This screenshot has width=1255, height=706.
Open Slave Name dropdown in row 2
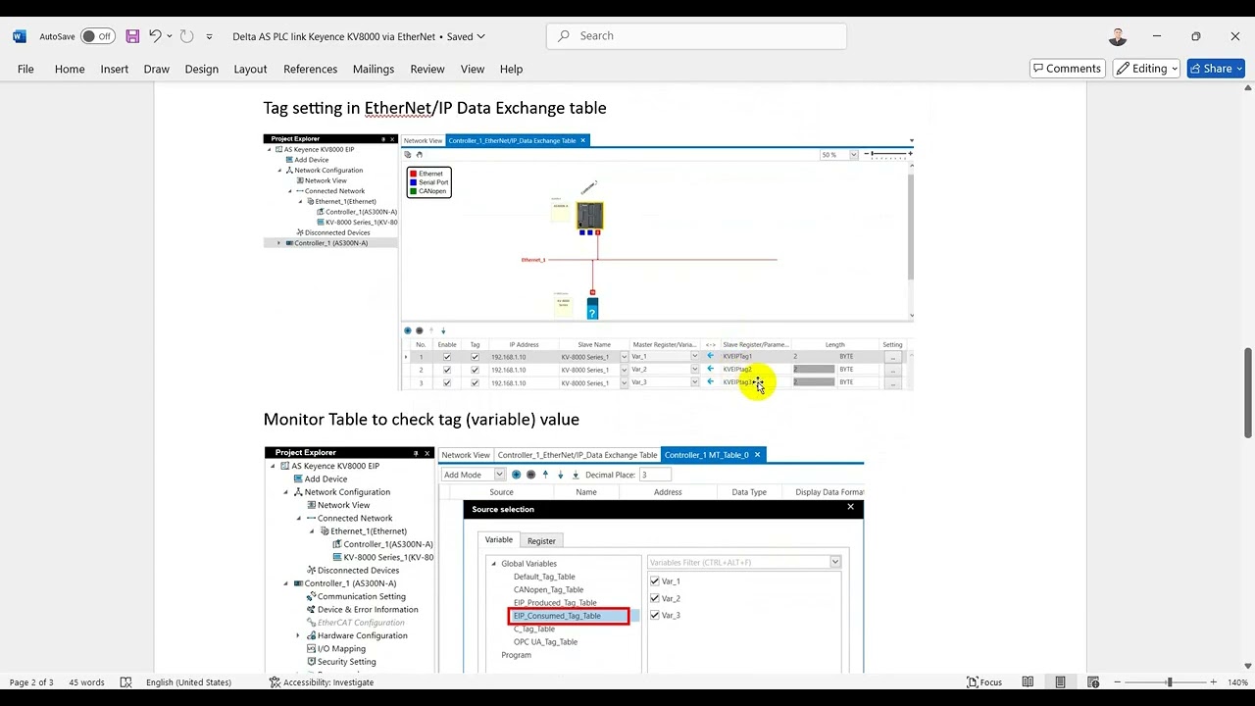tap(625, 370)
